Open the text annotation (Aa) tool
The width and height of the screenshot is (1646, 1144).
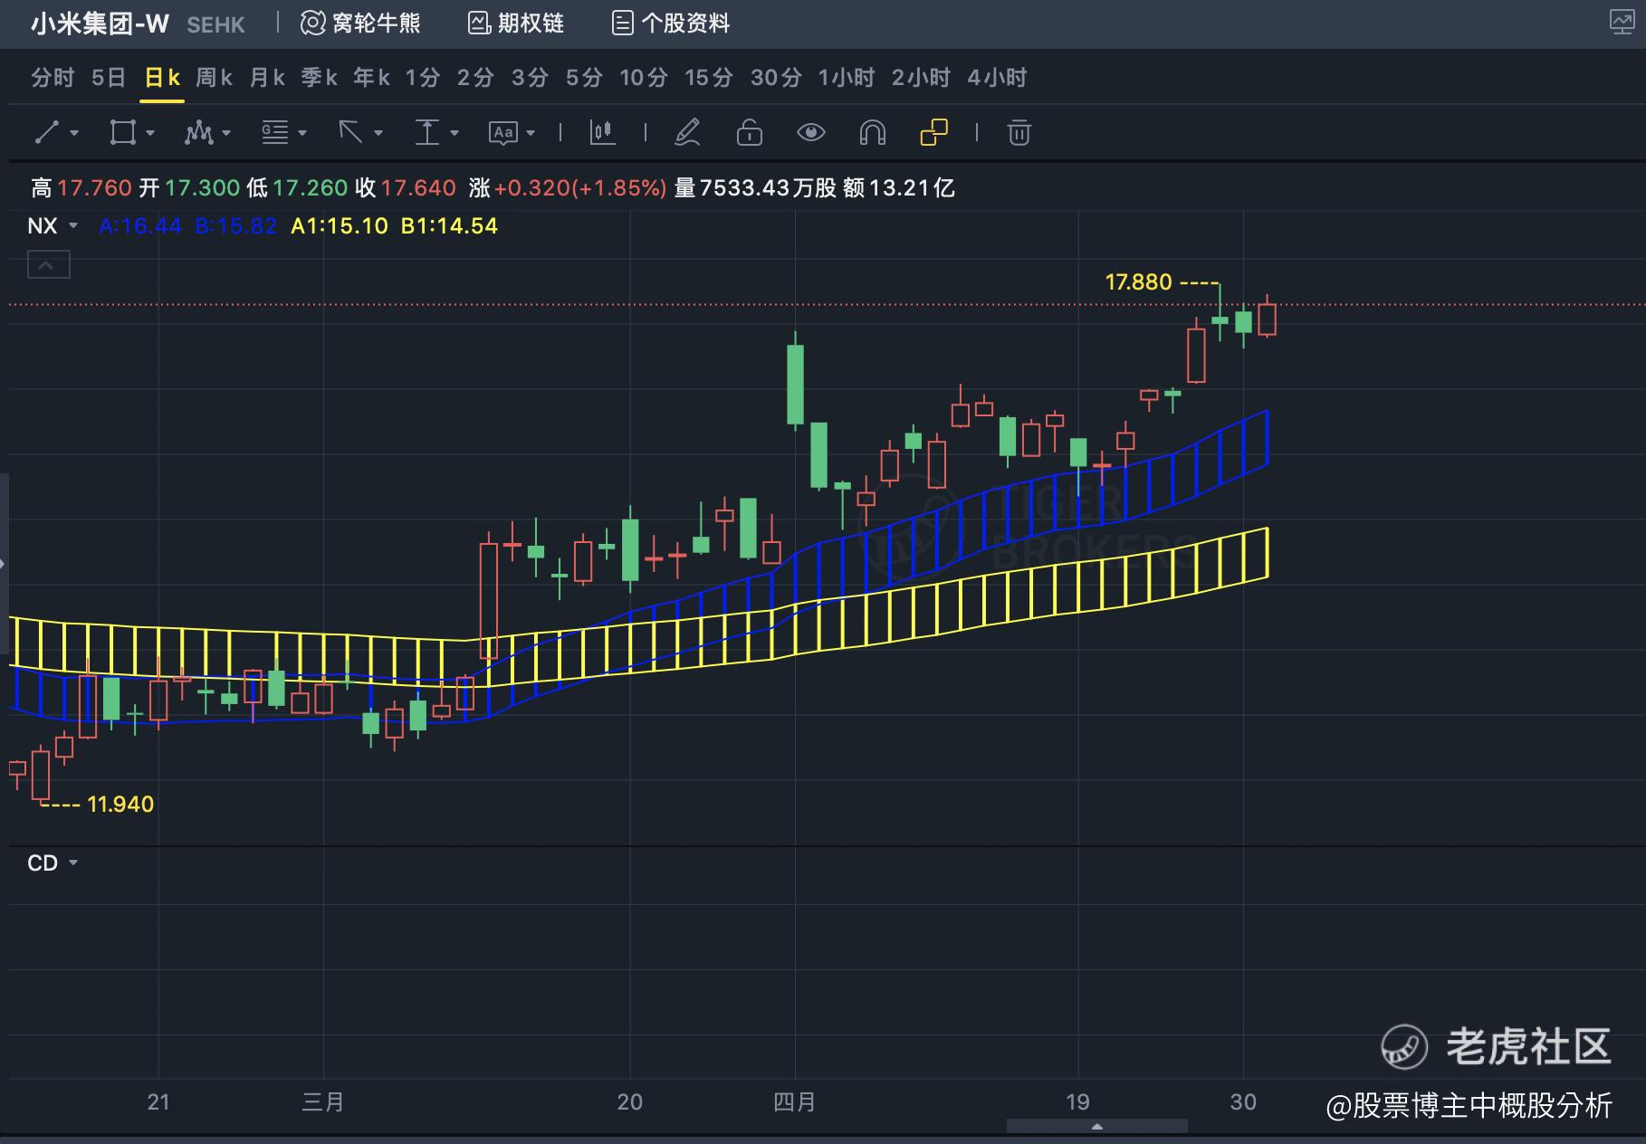pos(502,133)
